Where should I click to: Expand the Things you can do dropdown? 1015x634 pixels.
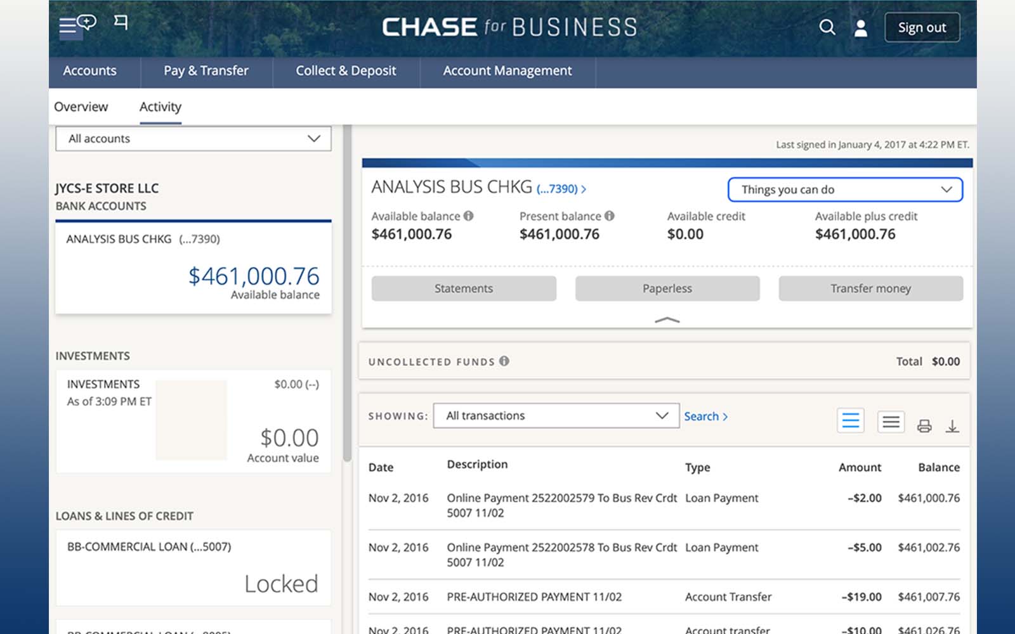(845, 190)
